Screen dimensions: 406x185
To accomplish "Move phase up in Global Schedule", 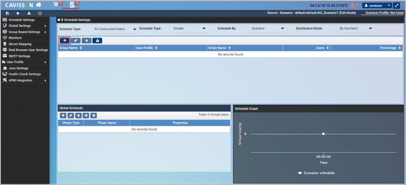I will point(86,115).
